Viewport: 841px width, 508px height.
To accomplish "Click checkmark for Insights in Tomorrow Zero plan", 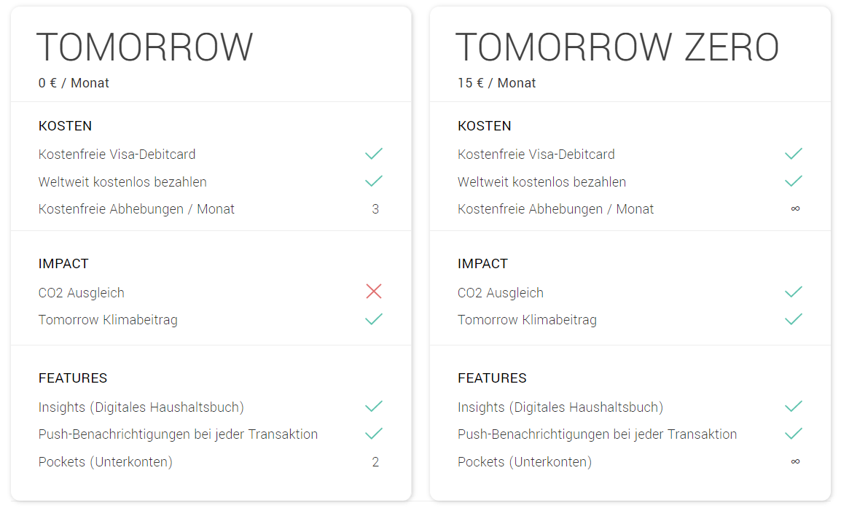I will (x=793, y=407).
